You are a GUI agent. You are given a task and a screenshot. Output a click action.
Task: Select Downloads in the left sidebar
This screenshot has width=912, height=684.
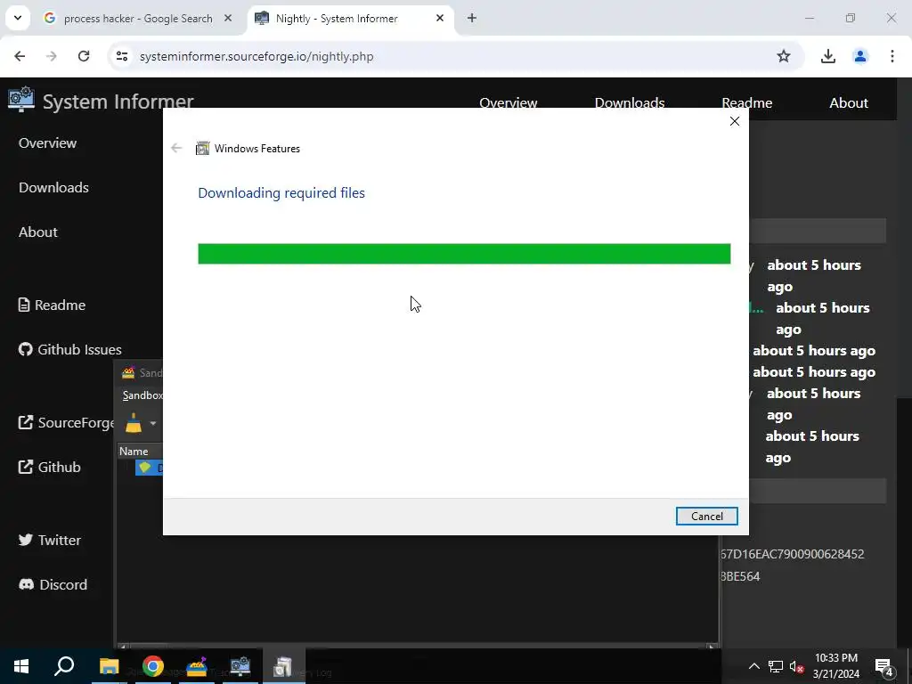coord(53,187)
